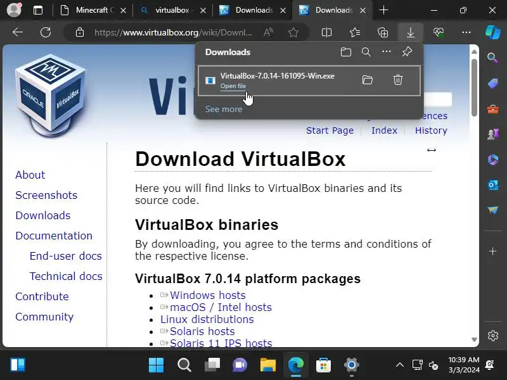
Task: Click See more in Downloads panel
Action: [224, 109]
